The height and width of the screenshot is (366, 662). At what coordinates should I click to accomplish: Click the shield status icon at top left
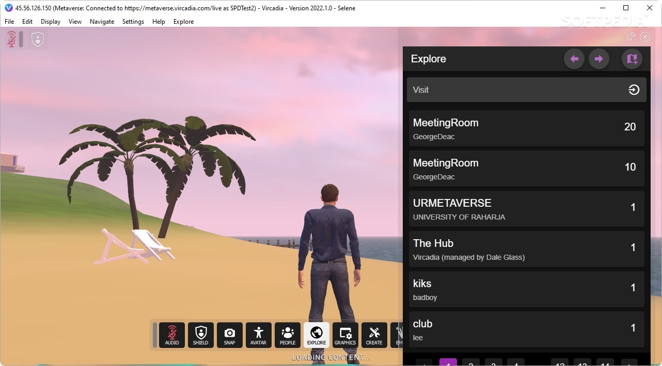coord(38,39)
